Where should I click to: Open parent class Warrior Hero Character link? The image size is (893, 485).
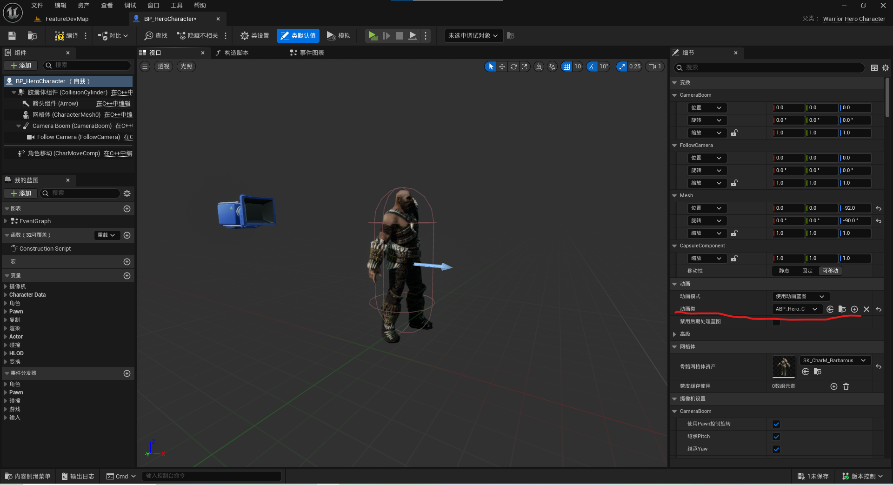[854, 19]
